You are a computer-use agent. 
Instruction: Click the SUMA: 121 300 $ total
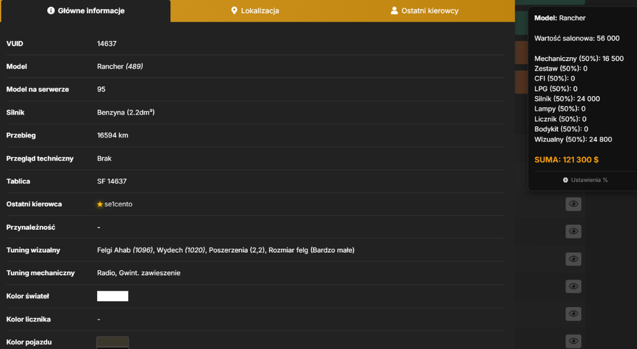tap(566, 160)
